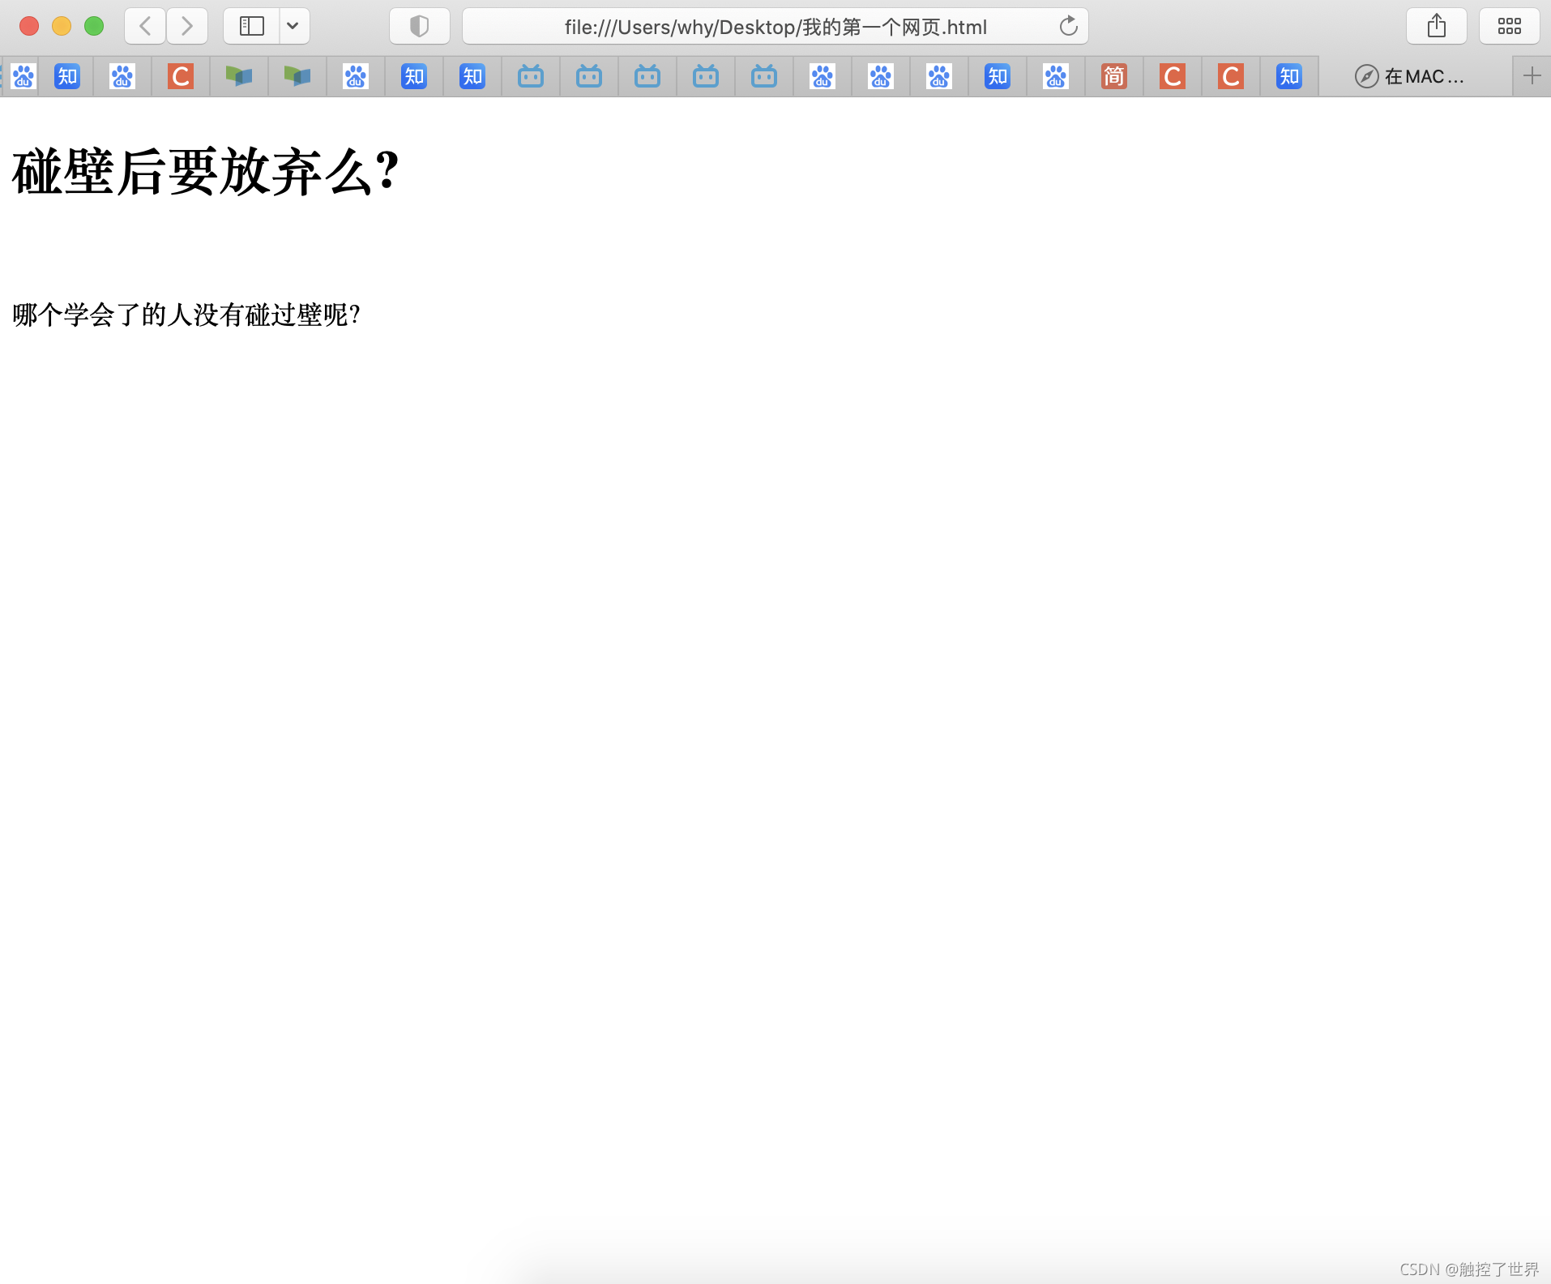Focus the address bar showing 我的第一个网页.html

[x=775, y=26]
